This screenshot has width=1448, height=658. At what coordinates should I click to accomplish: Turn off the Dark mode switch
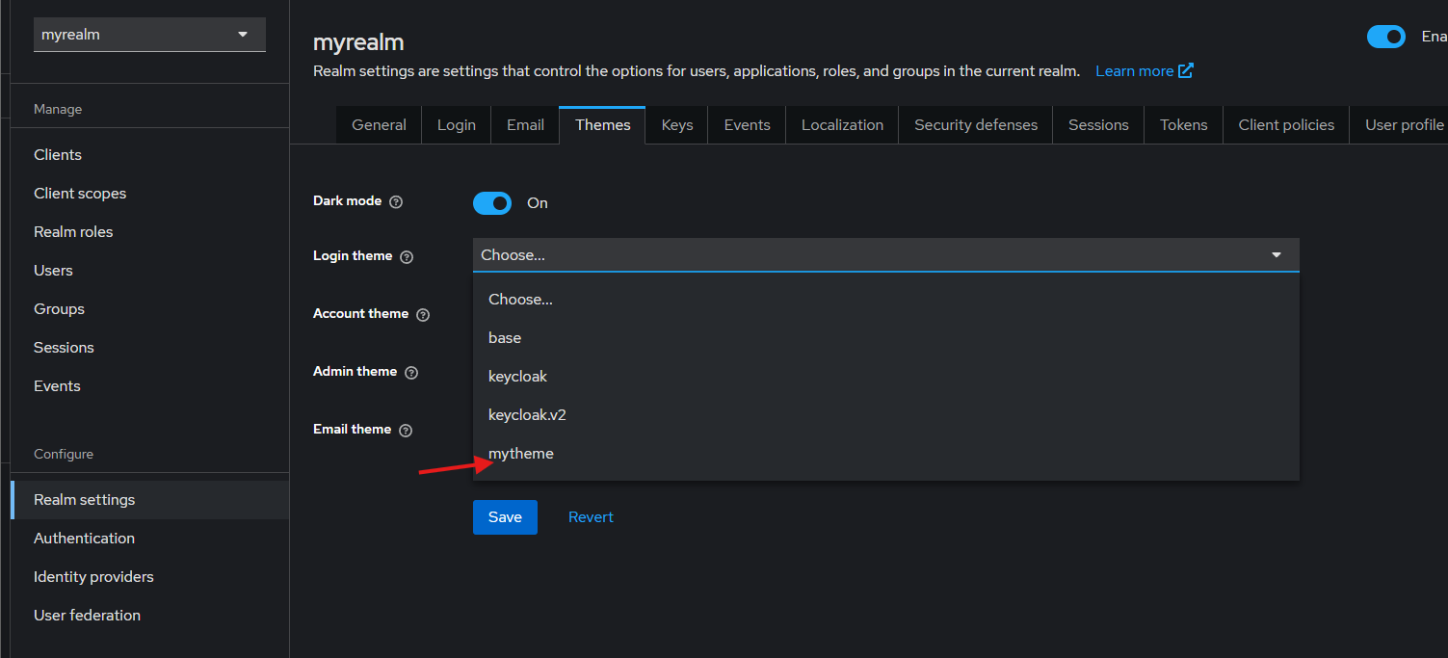point(491,203)
